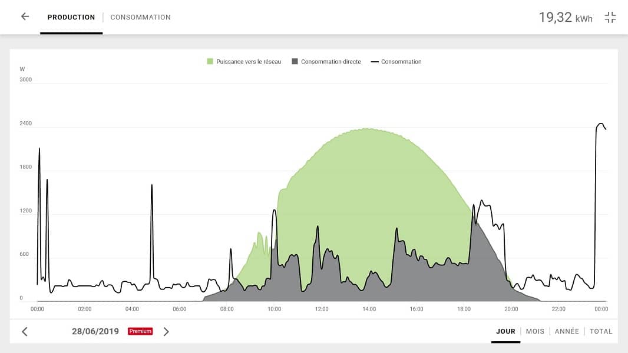Click the consumption peak at the day's end
The height and width of the screenshot is (353, 628).
pyautogui.click(x=600, y=124)
